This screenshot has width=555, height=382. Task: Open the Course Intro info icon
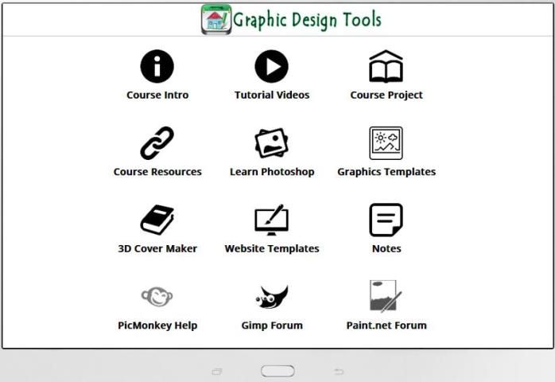pyautogui.click(x=157, y=66)
